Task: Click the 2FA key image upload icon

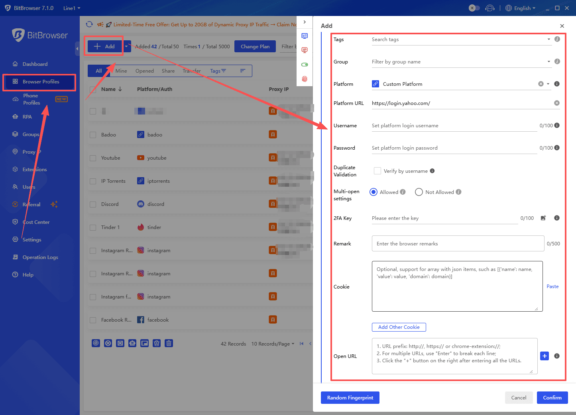Action: [543, 218]
